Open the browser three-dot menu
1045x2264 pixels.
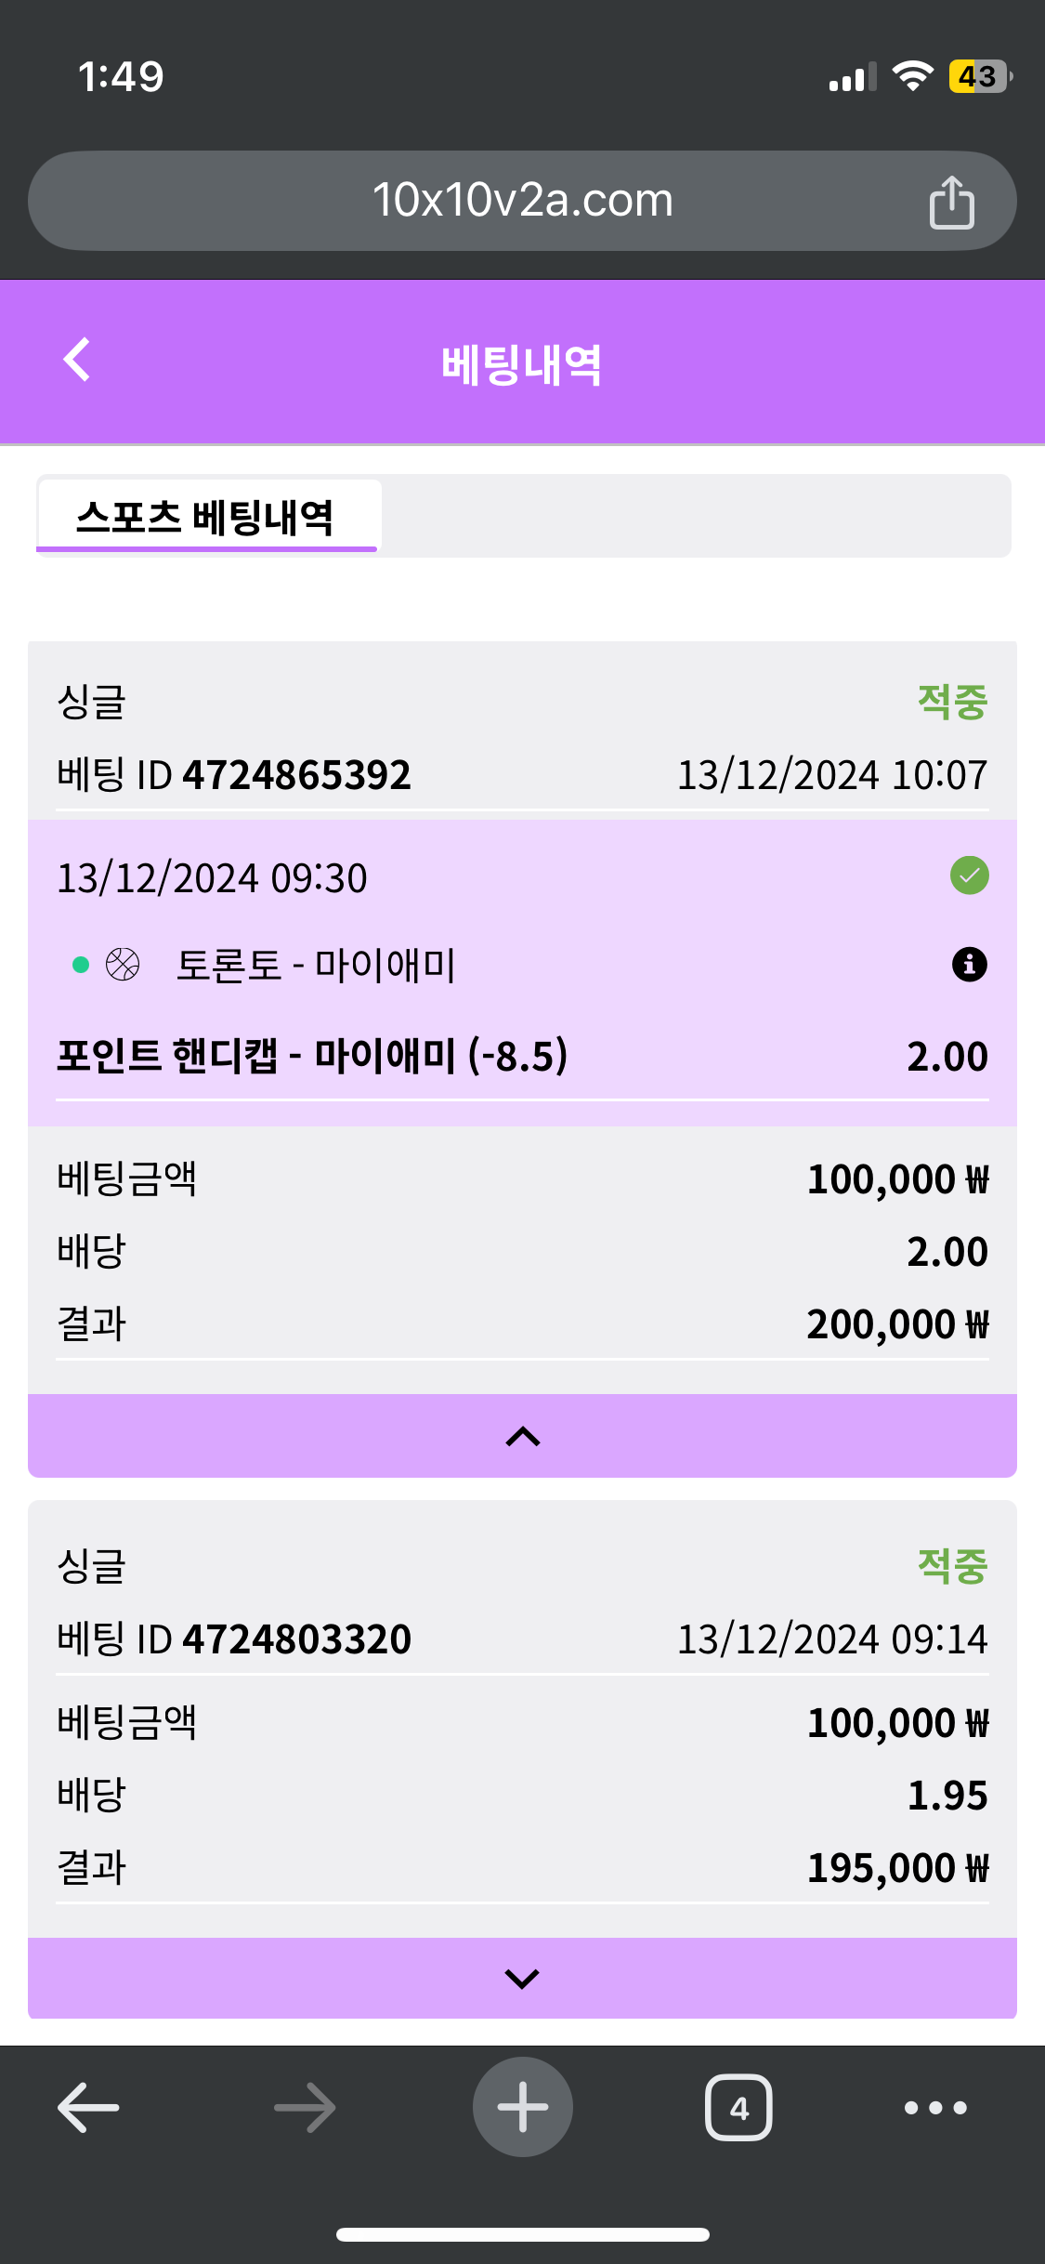(935, 2107)
